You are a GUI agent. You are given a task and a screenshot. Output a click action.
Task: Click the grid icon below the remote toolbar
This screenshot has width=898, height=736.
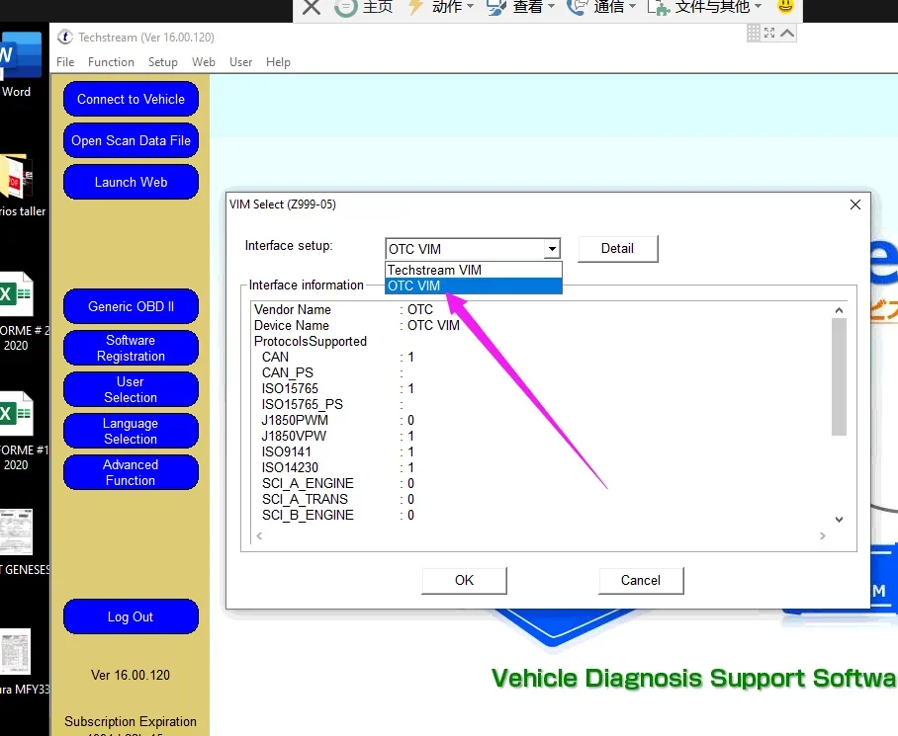pos(752,34)
